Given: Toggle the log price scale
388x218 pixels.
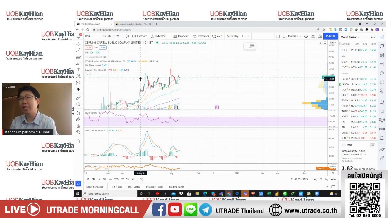Looking at the screenshot, I should [x=326, y=179].
